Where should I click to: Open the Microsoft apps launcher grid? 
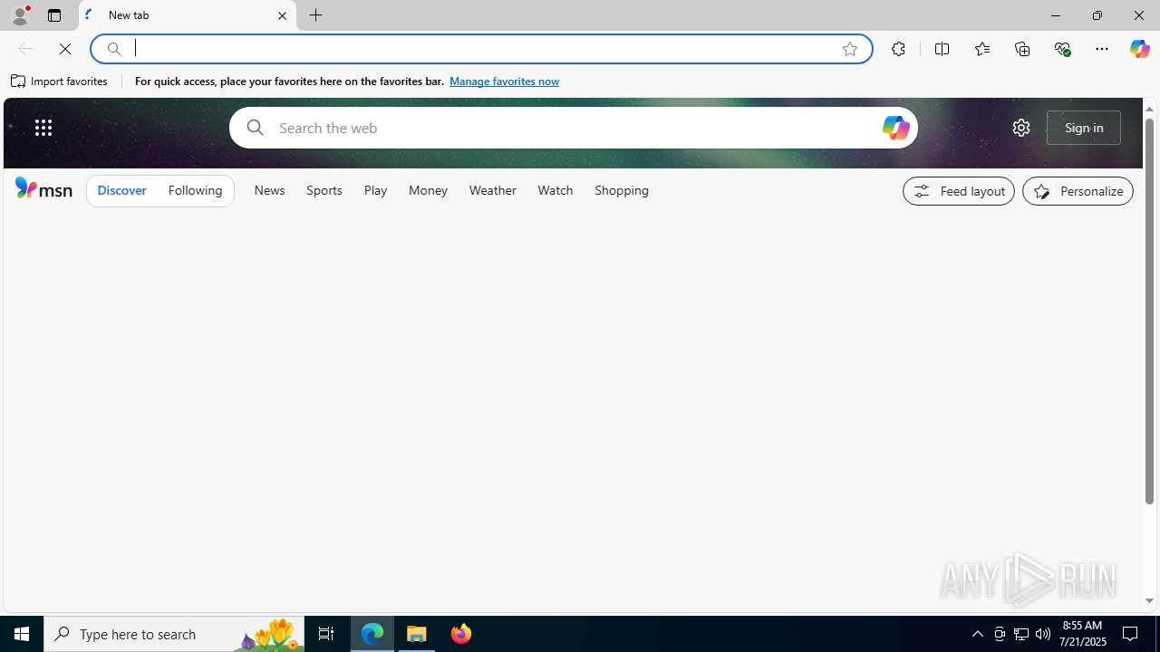point(43,128)
